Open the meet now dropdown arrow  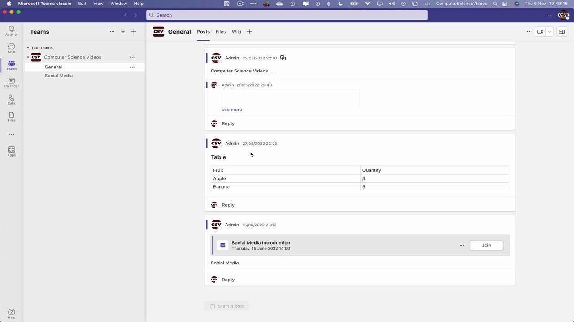click(x=549, y=32)
